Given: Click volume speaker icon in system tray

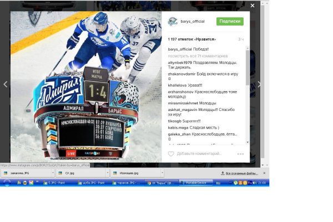Looking at the screenshot, I should [x=255, y=183].
